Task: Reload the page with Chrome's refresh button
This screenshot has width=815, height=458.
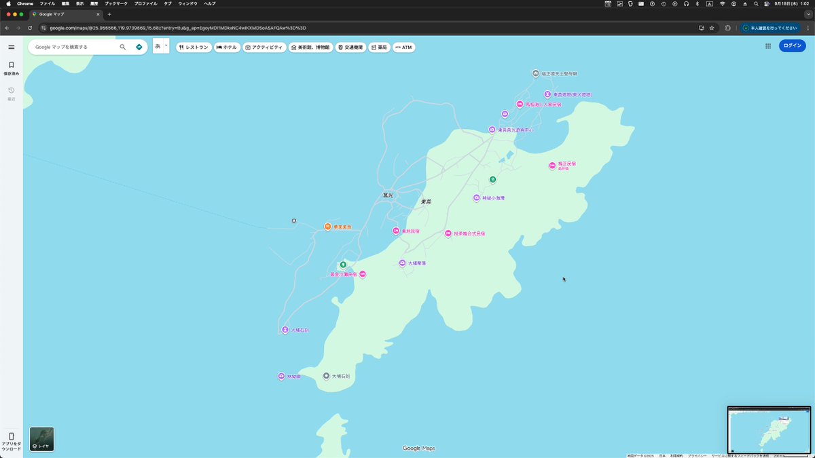Action: [30, 28]
